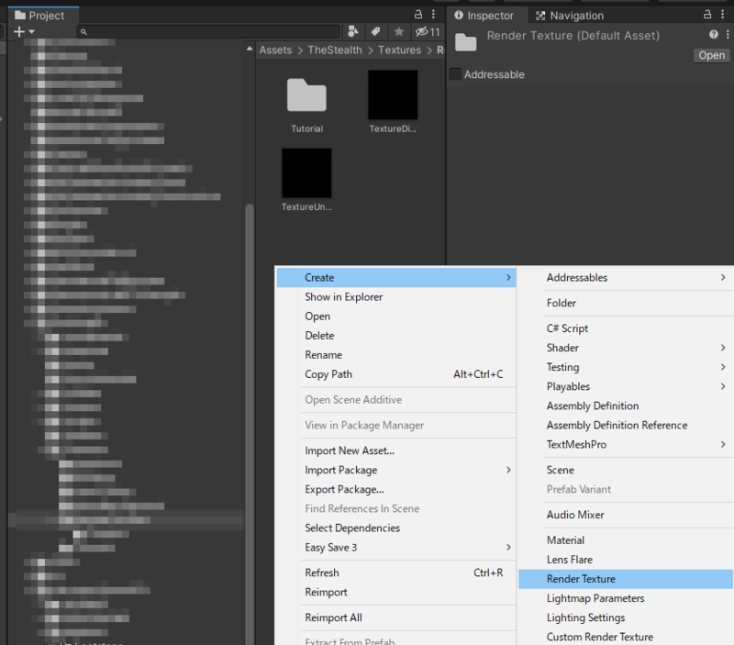The height and width of the screenshot is (645, 734).
Task: Expand the Shader submenu
Action: point(626,348)
